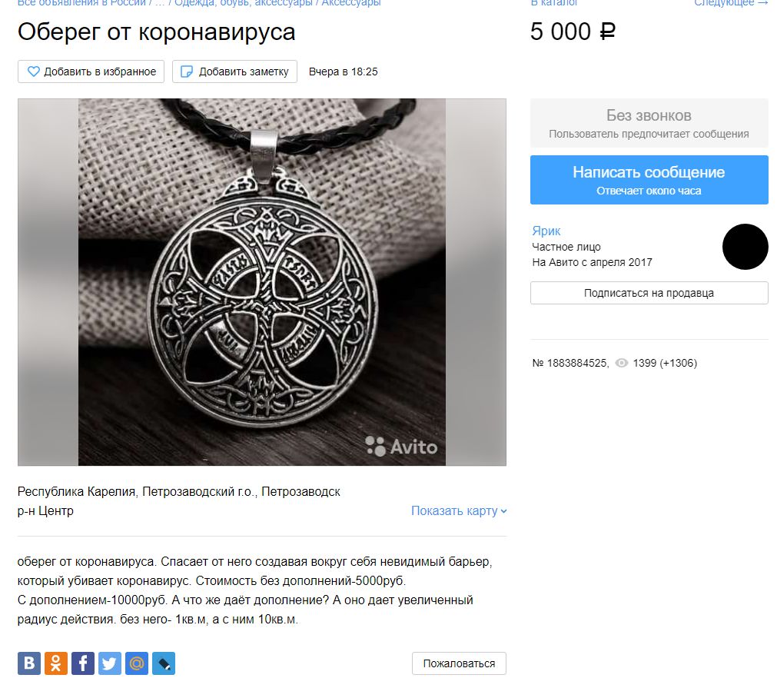Return to catalog via В каталог
777x698 pixels.
(x=554, y=2)
